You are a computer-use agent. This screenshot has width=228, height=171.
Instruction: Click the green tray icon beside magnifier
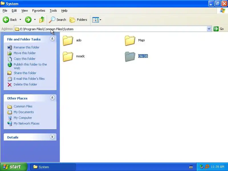point(201,167)
